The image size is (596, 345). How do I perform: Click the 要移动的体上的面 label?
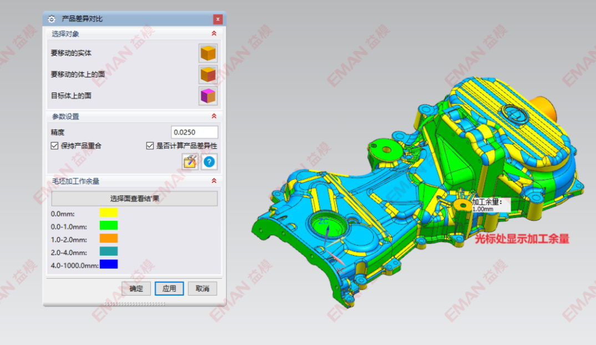pyautogui.click(x=78, y=74)
